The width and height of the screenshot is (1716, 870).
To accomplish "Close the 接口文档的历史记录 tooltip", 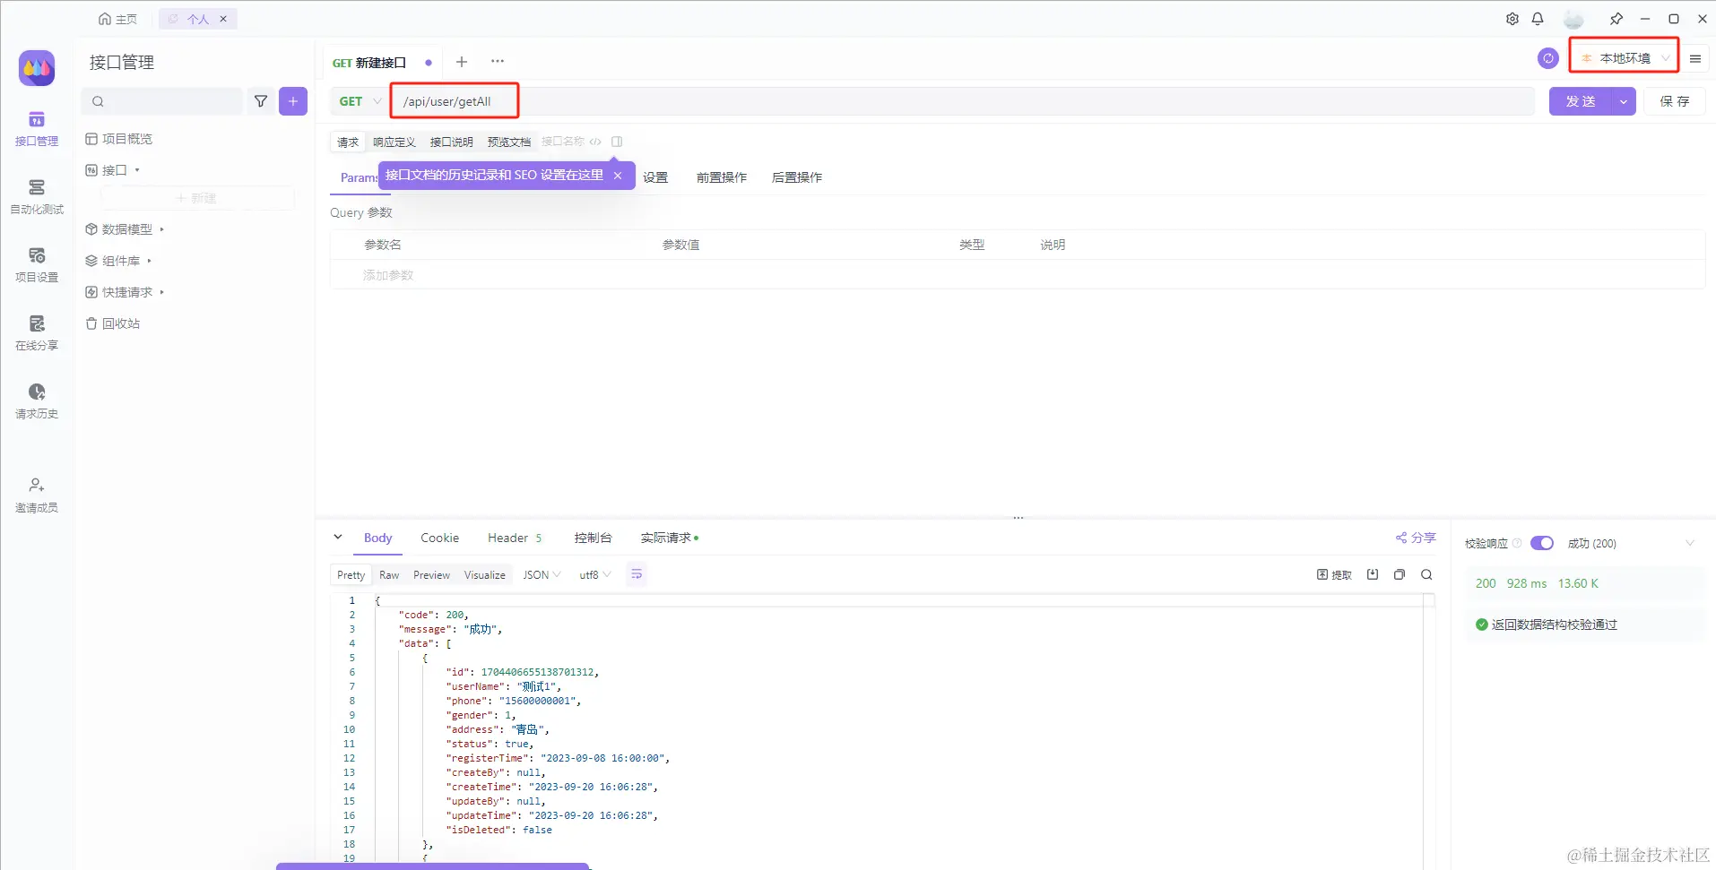I will point(618,176).
